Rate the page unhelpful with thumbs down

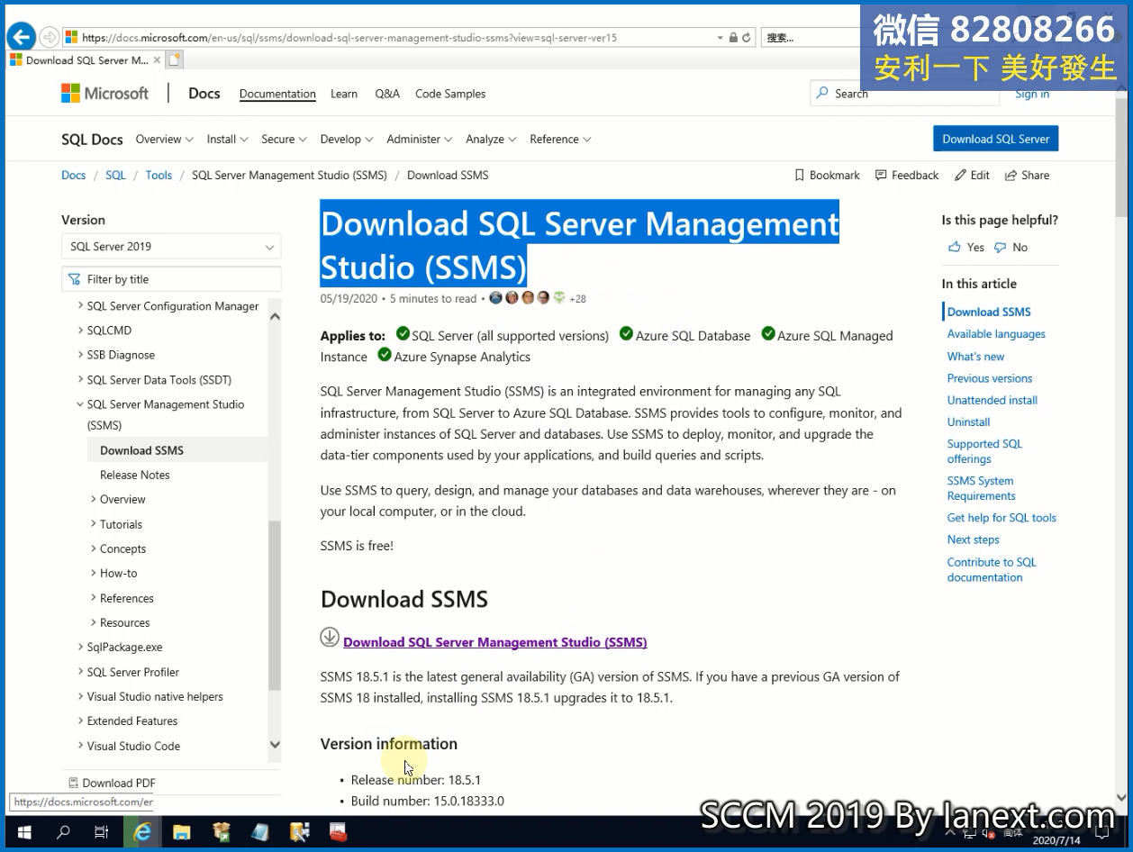click(x=1000, y=247)
